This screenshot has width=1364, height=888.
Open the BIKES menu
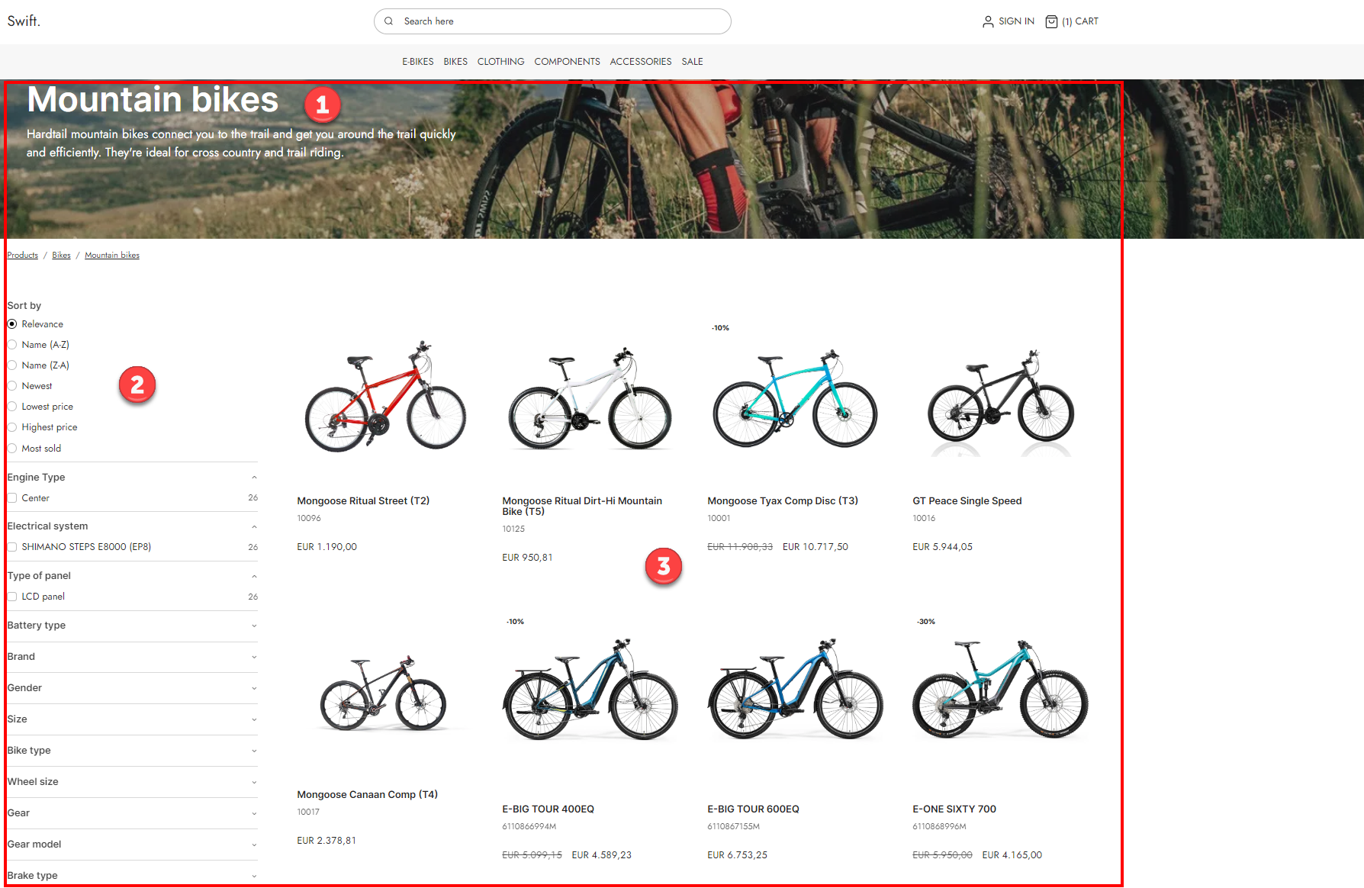pos(455,62)
